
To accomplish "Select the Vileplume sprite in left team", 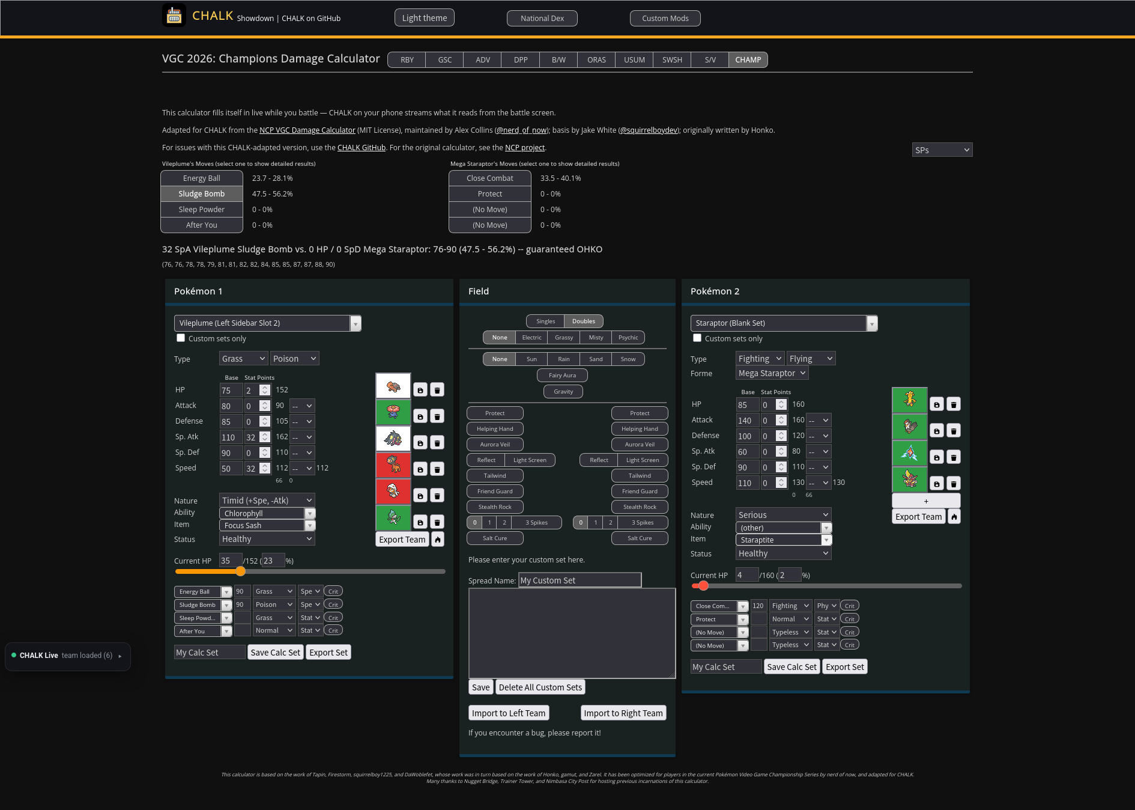I will 393,413.
